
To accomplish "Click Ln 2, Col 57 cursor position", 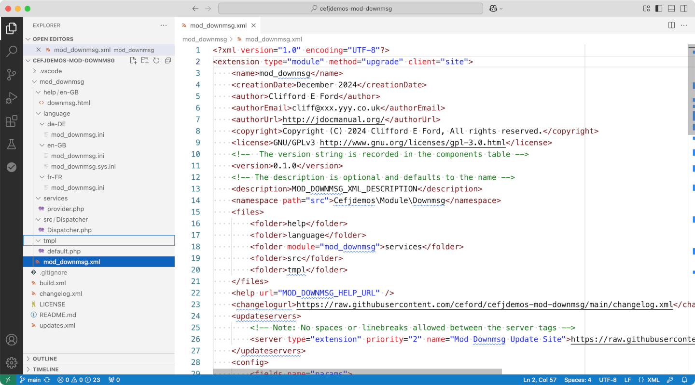I will point(540,380).
